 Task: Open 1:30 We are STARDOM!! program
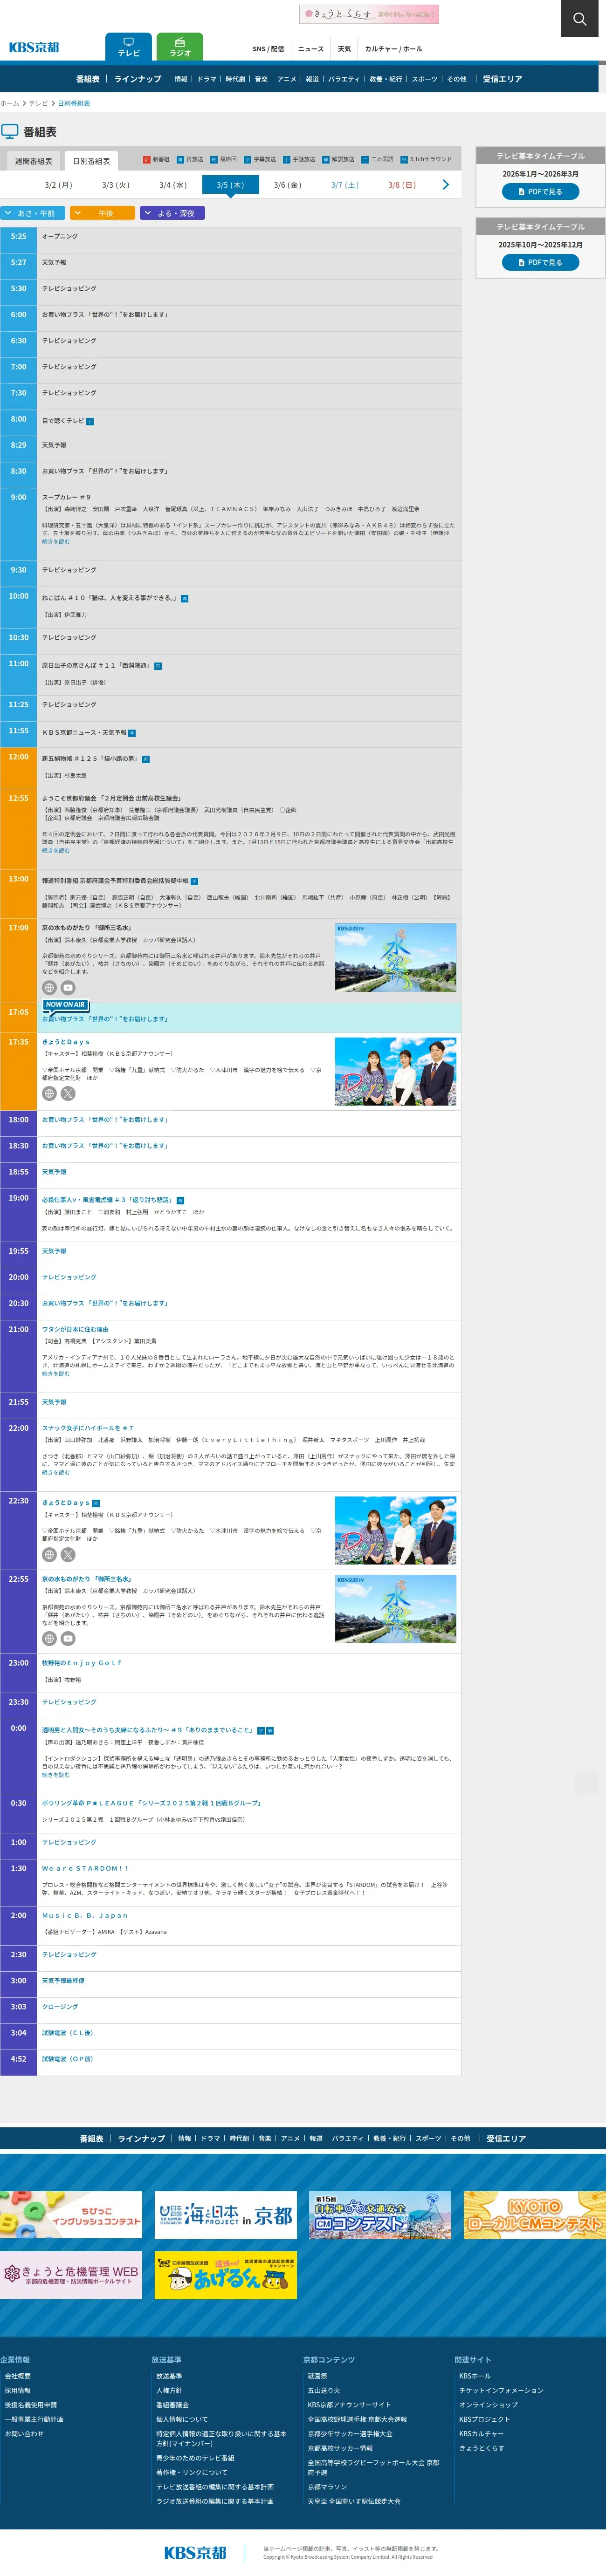coord(85,1868)
